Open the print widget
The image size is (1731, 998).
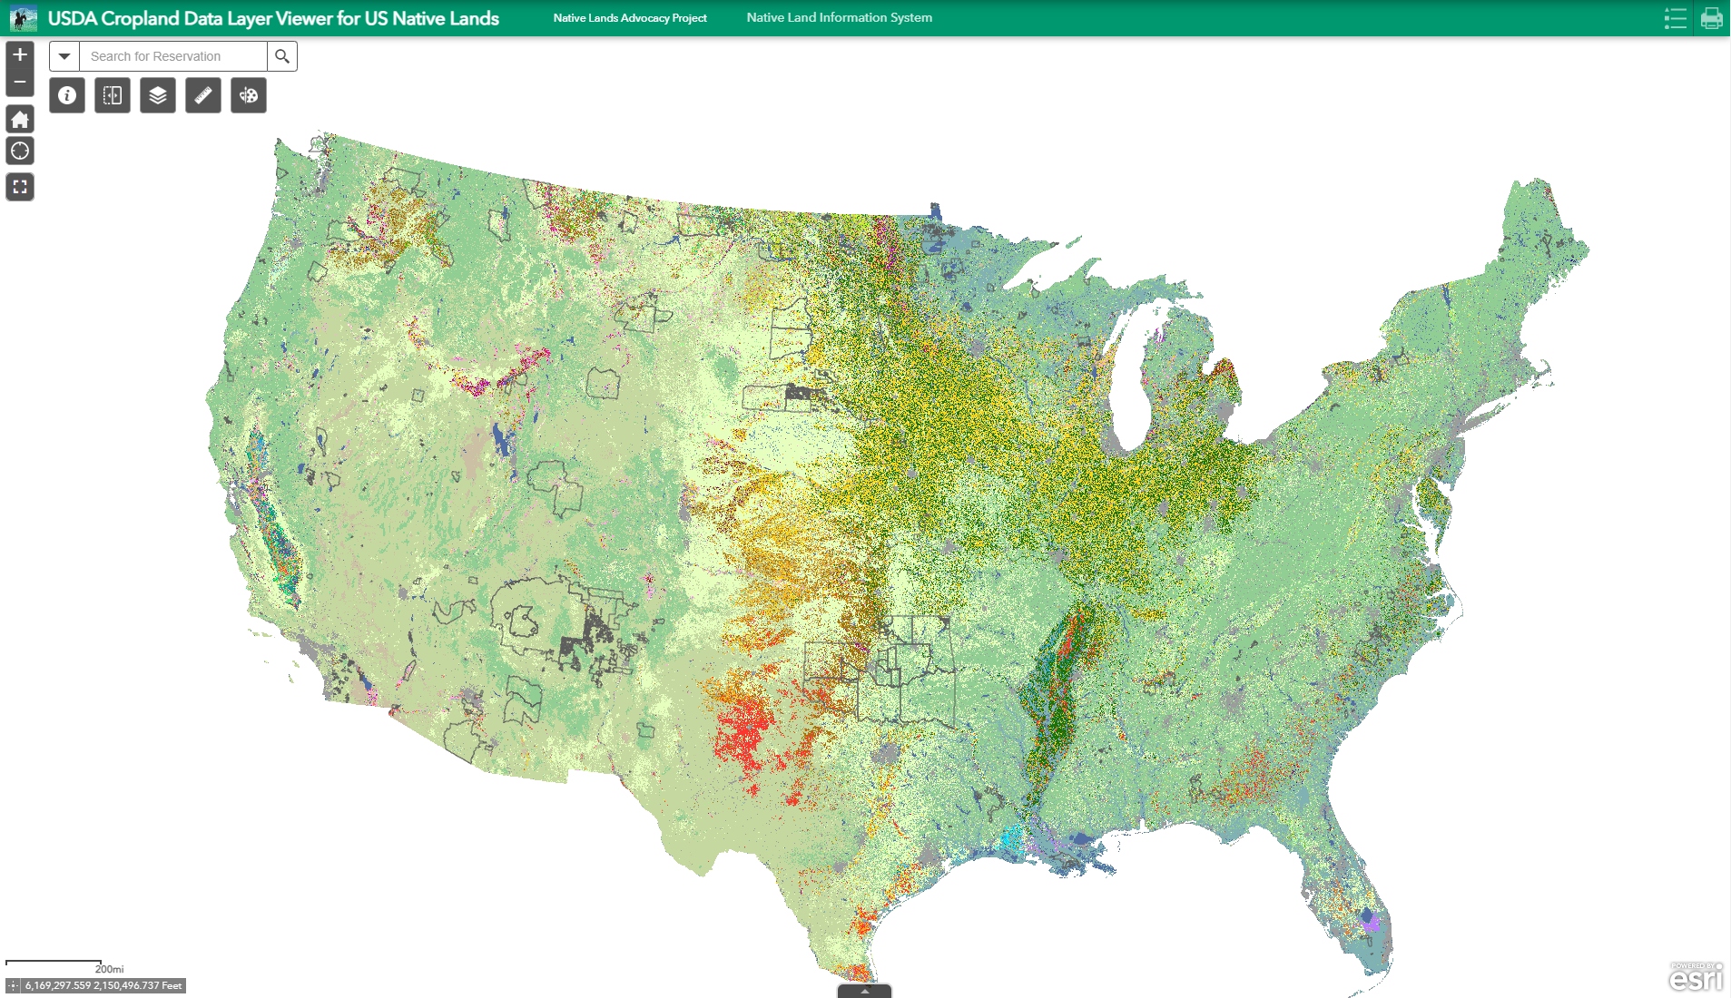(1712, 18)
